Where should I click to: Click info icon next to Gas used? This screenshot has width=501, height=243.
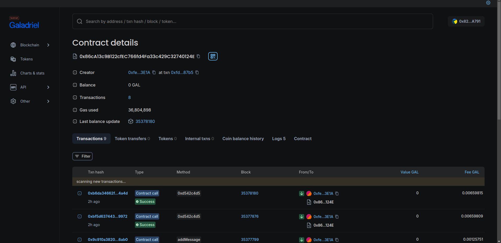click(75, 110)
